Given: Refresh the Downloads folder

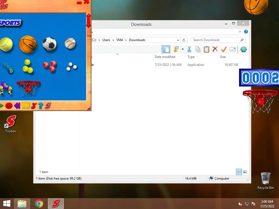Looking at the screenshot, I should [x=184, y=40].
